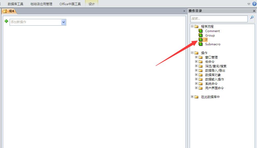Expand the 用户界面命令 folder
Image resolution: width=257 pixels, height=148 pixels.
coord(196,88)
